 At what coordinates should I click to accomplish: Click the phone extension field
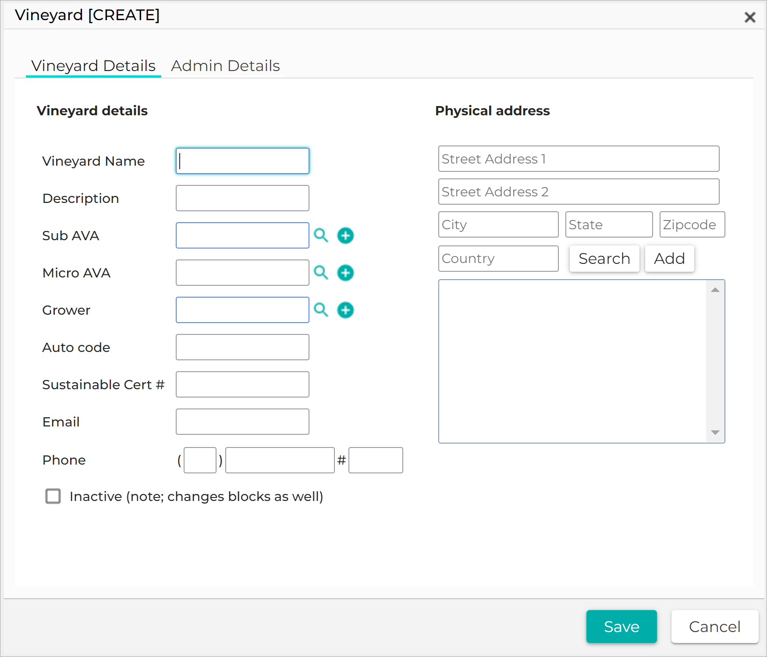pyautogui.click(x=376, y=460)
